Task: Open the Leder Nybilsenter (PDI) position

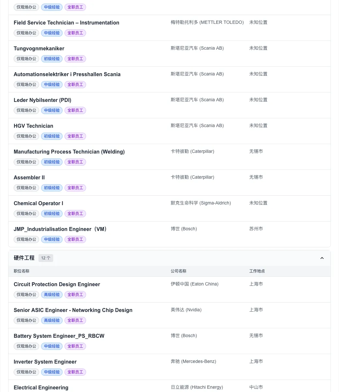Action: (42, 100)
